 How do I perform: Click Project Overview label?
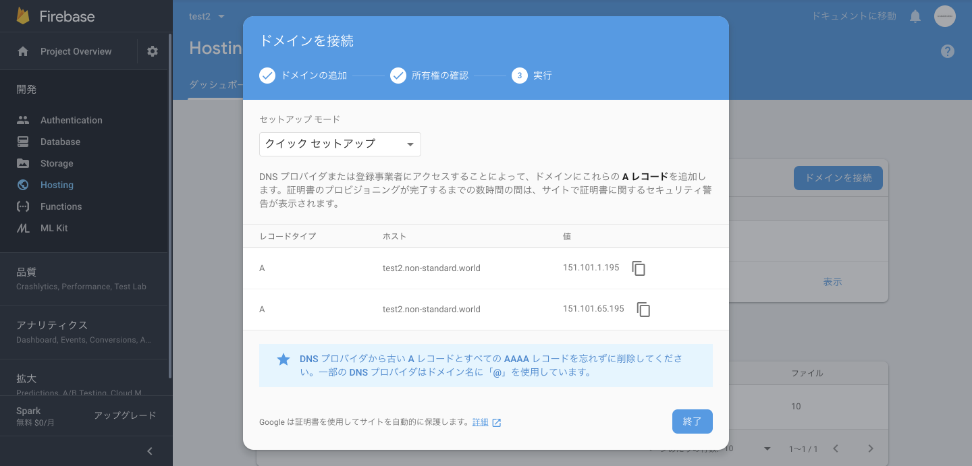pyautogui.click(x=76, y=51)
